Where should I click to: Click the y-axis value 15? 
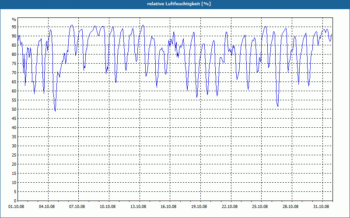pos(14,173)
